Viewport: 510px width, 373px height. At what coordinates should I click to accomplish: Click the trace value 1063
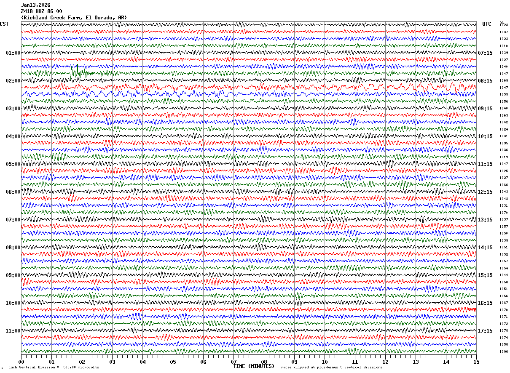[504, 115]
